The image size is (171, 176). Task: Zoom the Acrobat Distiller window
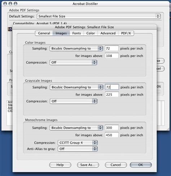click(16, 4)
